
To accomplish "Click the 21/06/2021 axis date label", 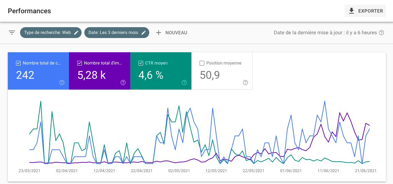I will pos(365,171).
